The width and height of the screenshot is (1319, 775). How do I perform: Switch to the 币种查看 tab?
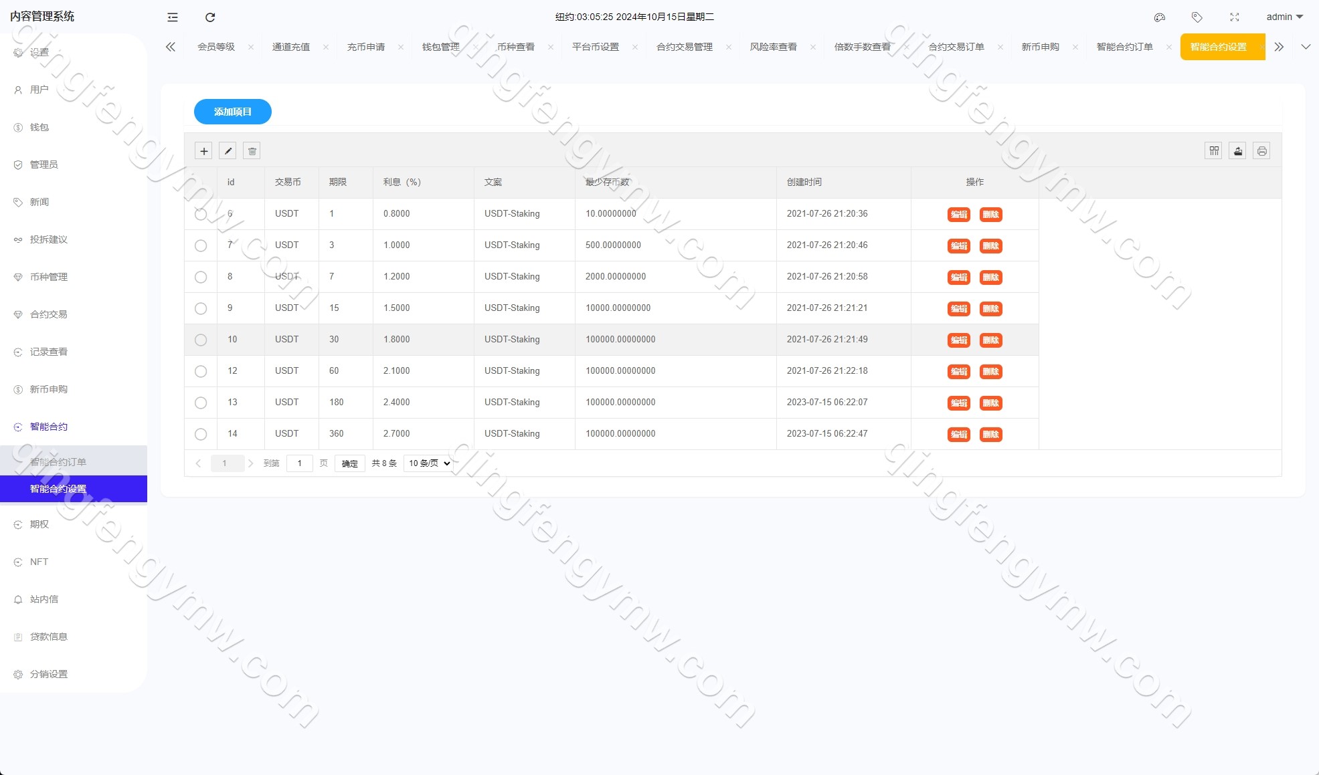515,47
